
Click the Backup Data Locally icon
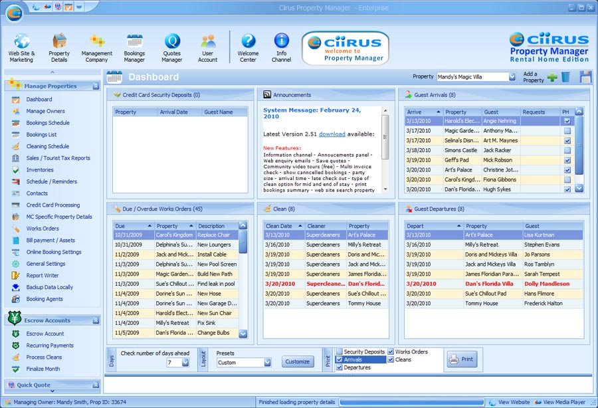pos(16,288)
